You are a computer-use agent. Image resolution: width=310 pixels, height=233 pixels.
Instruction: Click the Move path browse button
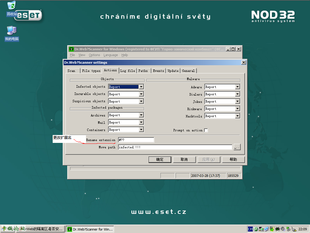pos(237,147)
